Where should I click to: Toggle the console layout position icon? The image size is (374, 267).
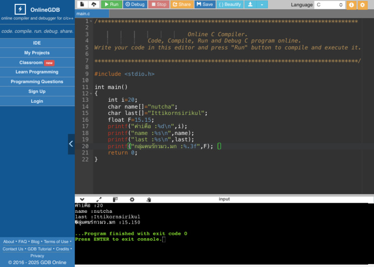(115, 199)
